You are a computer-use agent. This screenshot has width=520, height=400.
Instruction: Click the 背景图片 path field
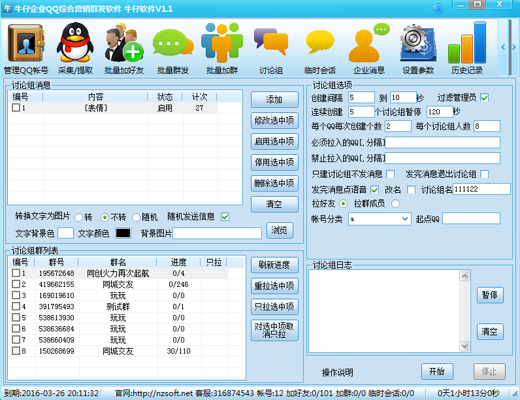coord(218,233)
